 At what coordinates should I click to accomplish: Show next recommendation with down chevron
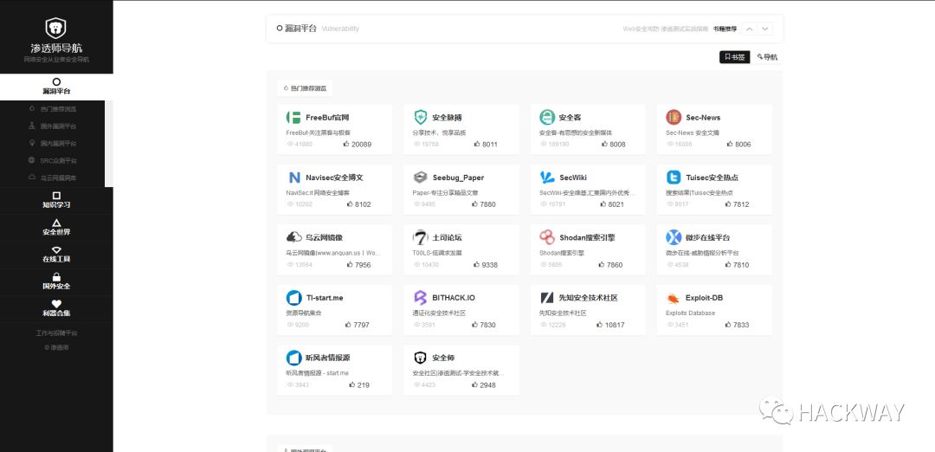[x=765, y=29]
